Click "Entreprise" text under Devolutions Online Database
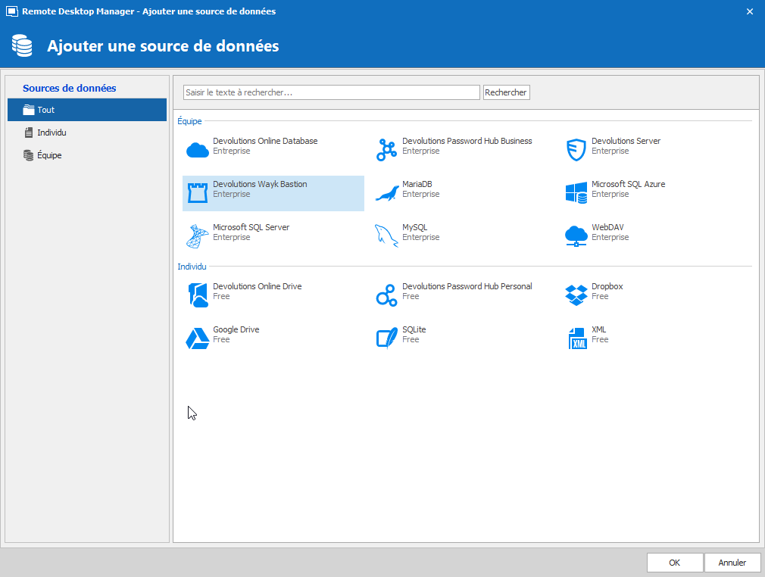This screenshot has height=577, width=765. (x=231, y=151)
